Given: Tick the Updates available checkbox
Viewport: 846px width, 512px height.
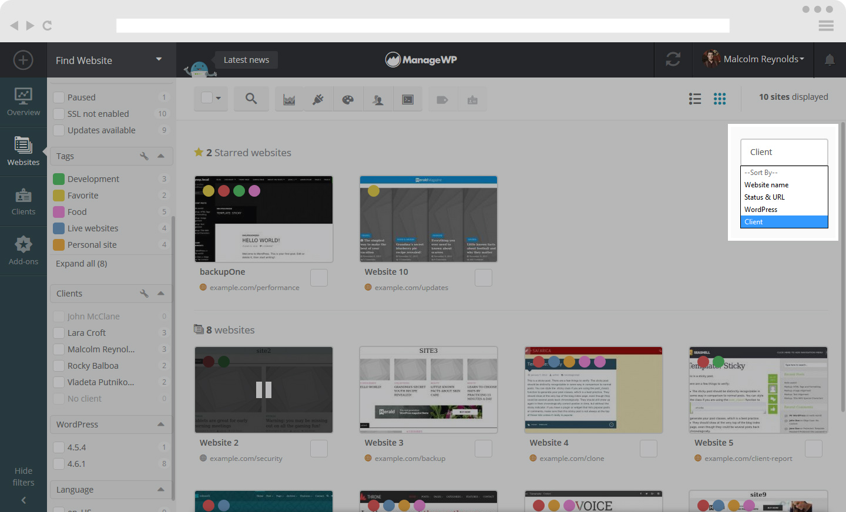Looking at the screenshot, I should pos(59,130).
